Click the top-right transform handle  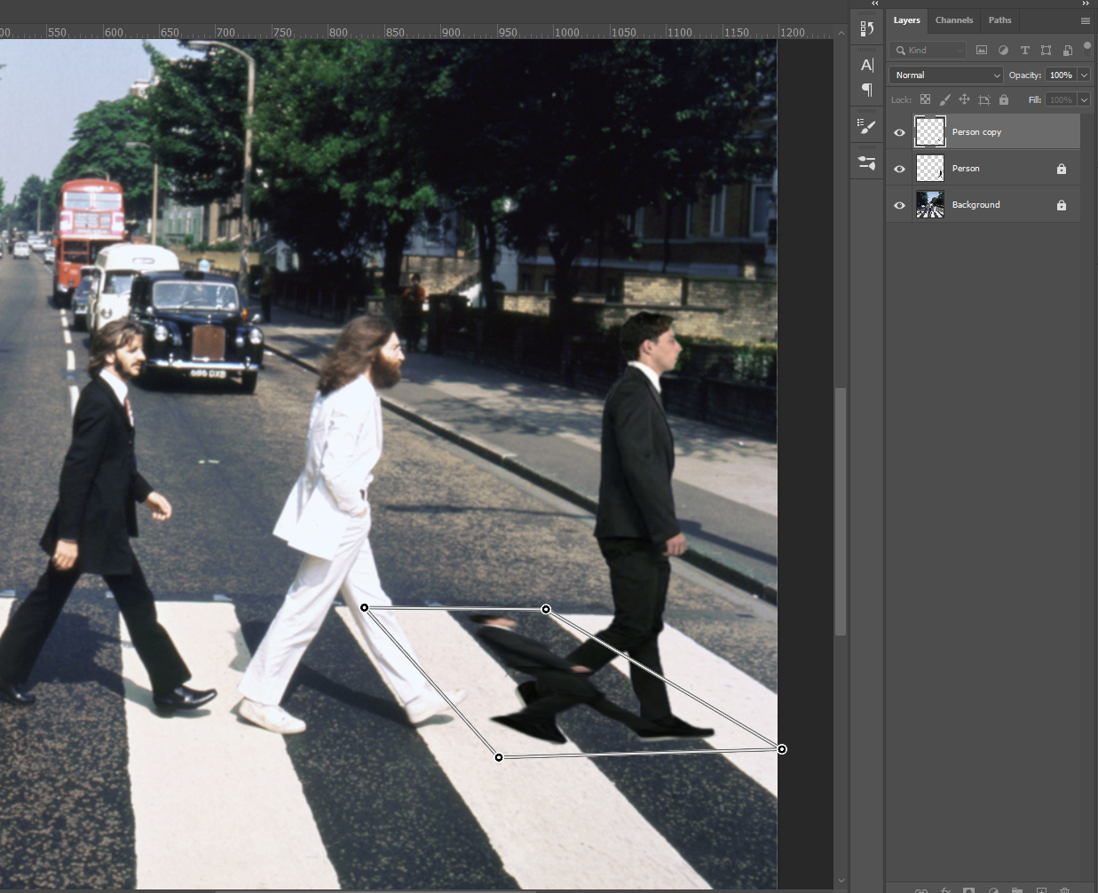click(546, 609)
